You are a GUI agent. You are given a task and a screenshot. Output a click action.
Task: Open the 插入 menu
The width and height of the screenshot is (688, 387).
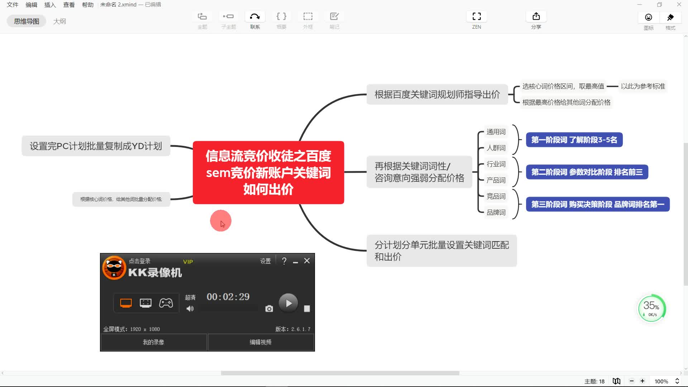pyautogui.click(x=50, y=5)
